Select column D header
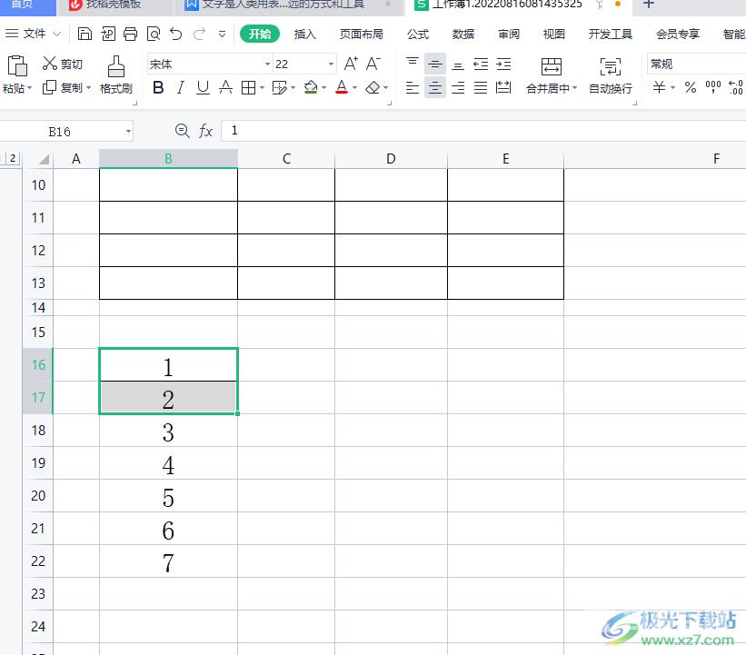Screen dimensions: 746x655 point(391,159)
